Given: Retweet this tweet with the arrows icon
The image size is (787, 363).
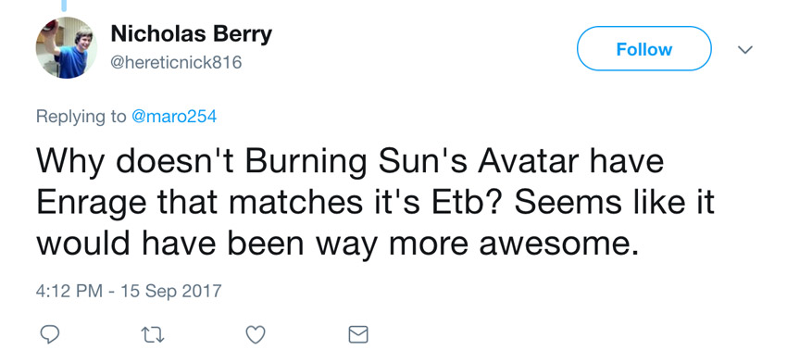Looking at the screenshot, I should [x=152, y=335].
